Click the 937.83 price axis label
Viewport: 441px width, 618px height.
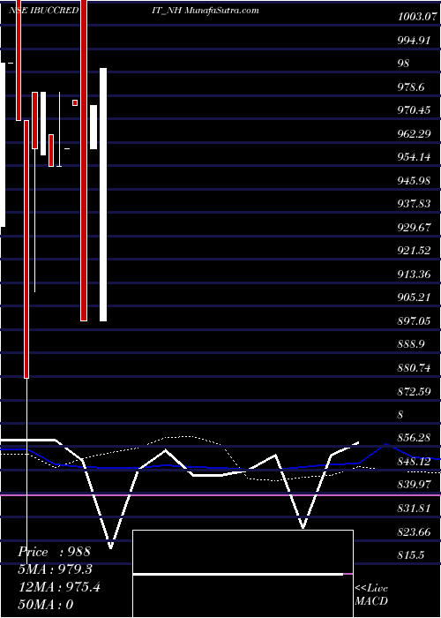coord(414,204)
